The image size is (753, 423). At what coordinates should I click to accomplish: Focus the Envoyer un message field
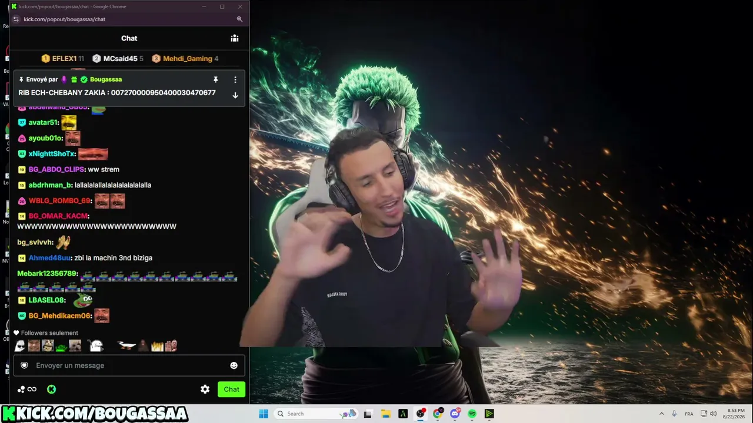pos(129,365)
